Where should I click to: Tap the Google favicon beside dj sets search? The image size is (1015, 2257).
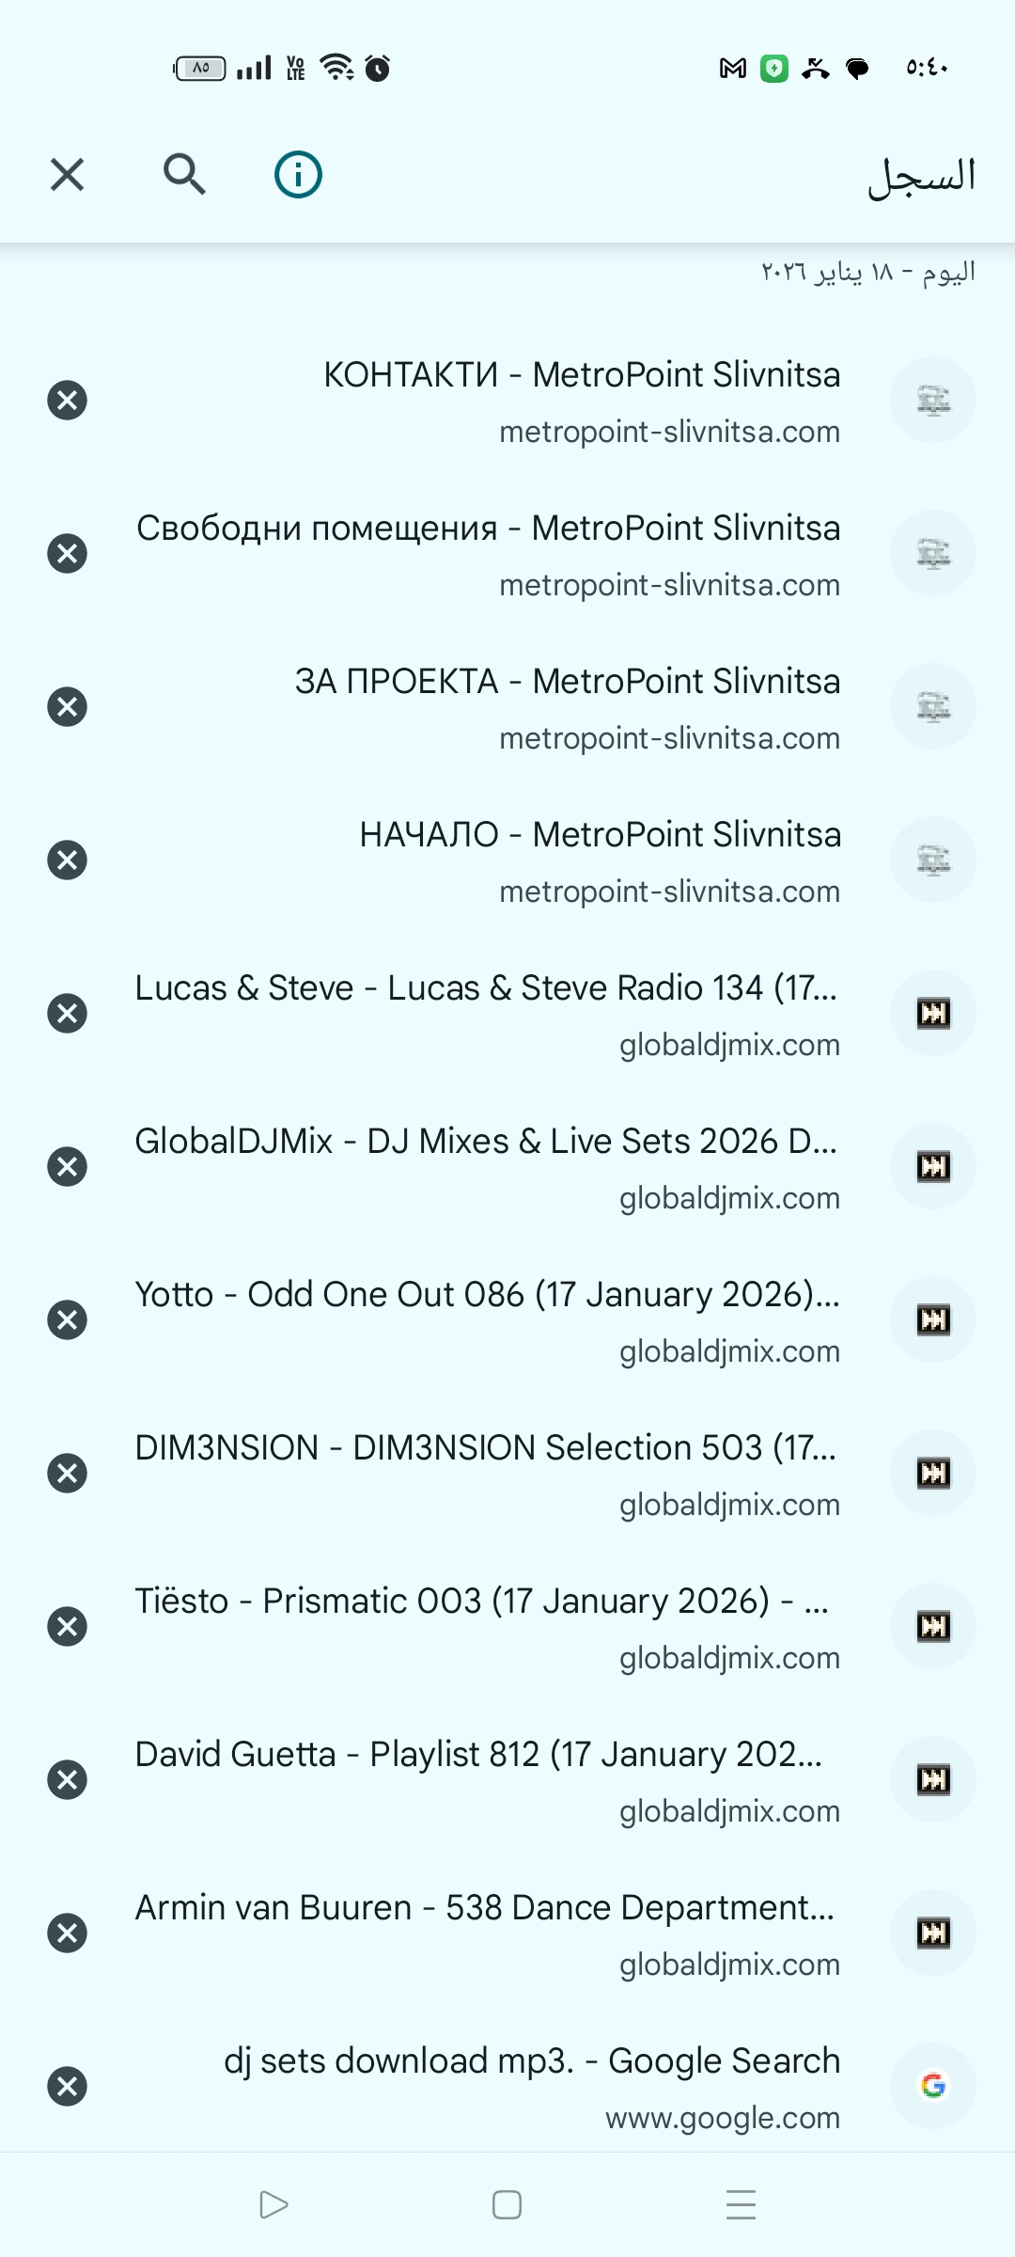(933, 2086)
